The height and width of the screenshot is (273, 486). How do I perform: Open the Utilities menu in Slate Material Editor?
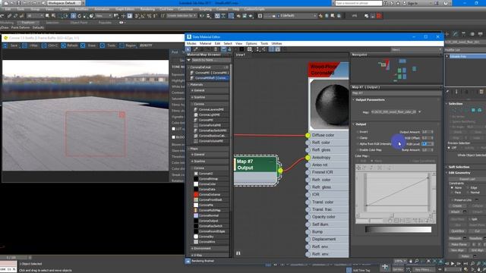(276, 44)
